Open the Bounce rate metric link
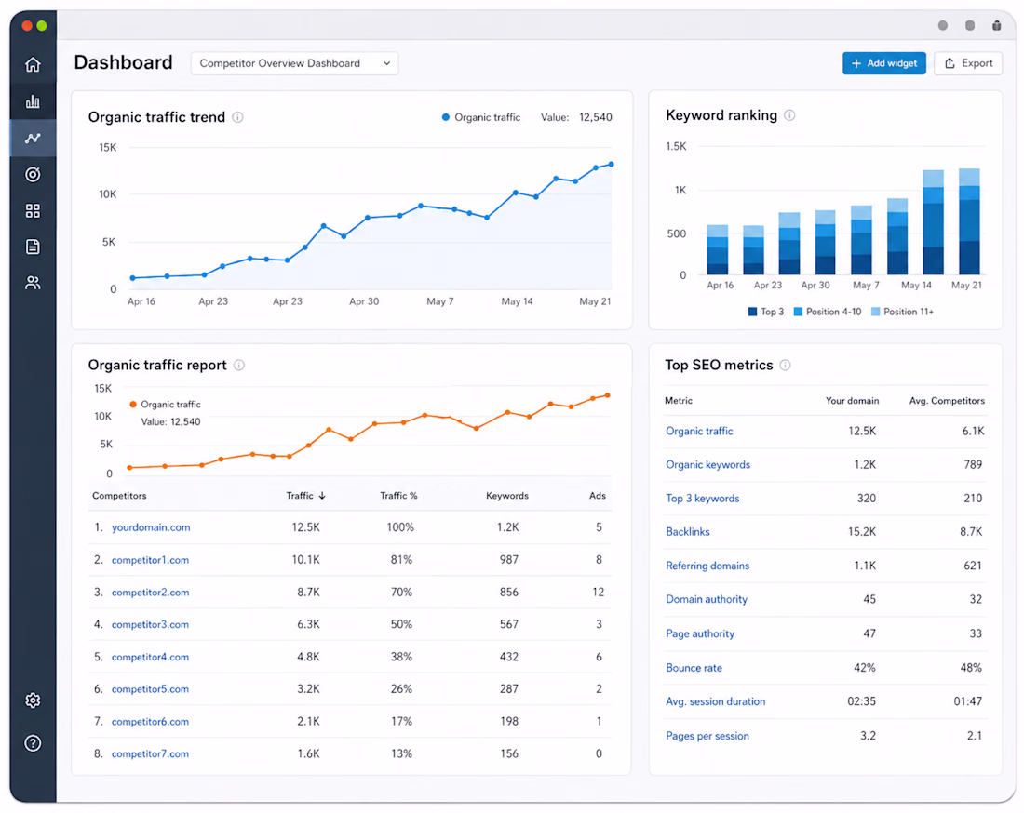Image resolution: width=1024 pixels, height=813 pixels. tap(694, 668)
